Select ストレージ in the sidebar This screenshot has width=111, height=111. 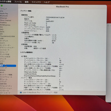click(4, 52)
